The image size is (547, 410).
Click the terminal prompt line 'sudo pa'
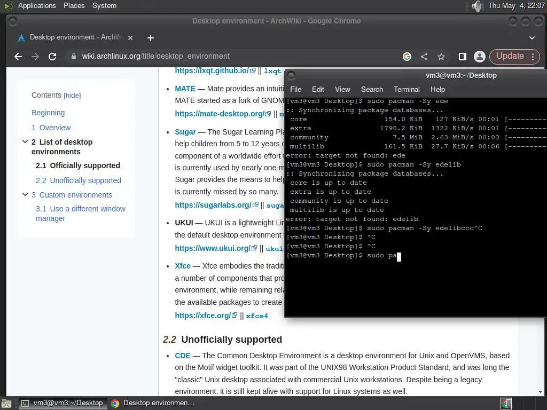(x=343, y=256)
